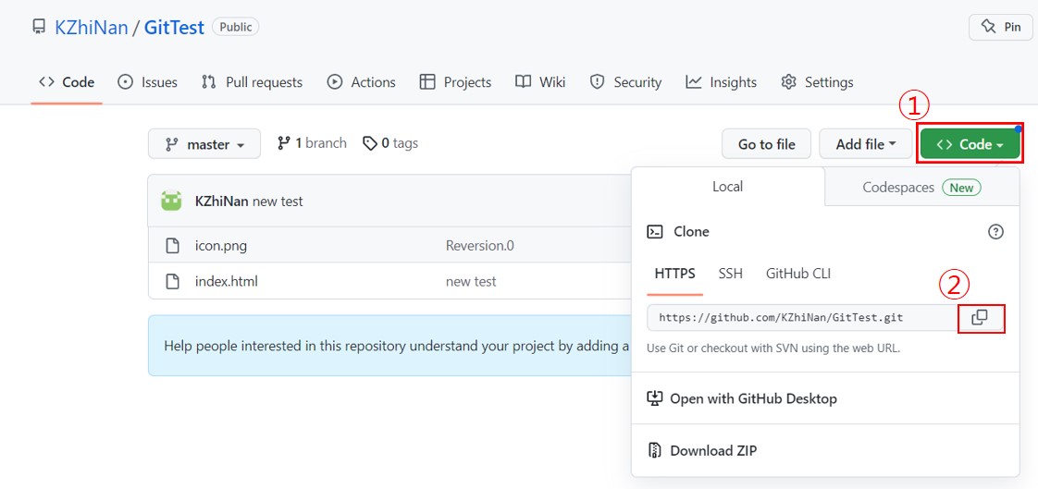Screen dimensions: 1038x489
Task: Expand the Add file dropdown
Action: pyautogui.click(x=865, y=144)
